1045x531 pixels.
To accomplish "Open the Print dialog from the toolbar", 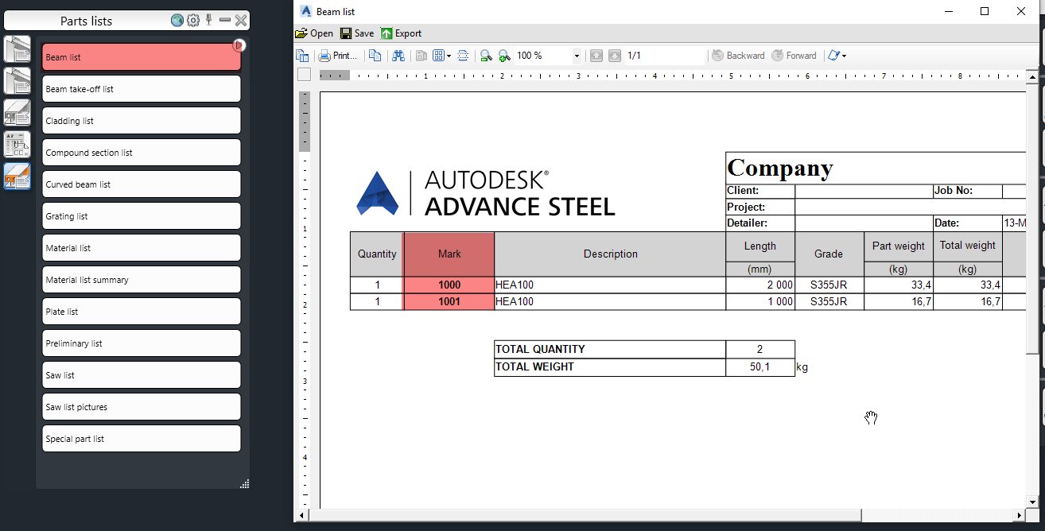I will click(338, 55).
